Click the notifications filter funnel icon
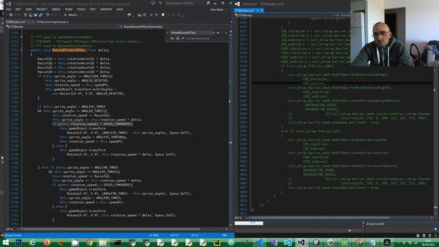This screenshot has width=439, height=247. point(161,3)
